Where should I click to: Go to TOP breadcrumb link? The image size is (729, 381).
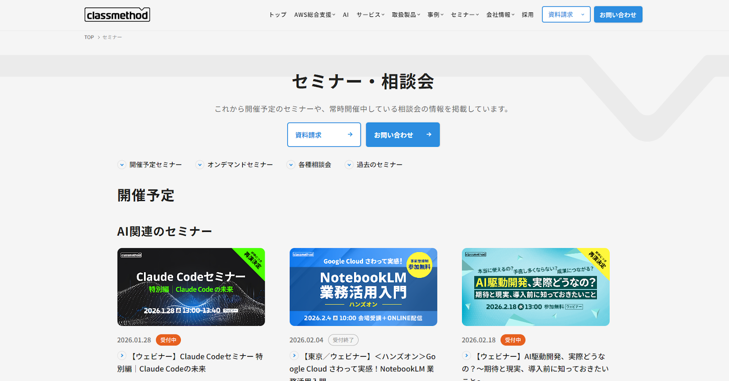pos(89,37)
